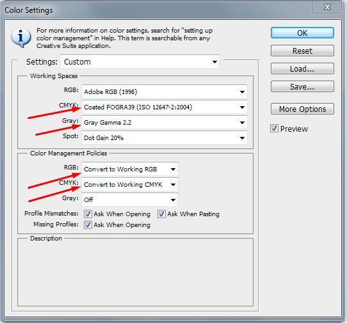This screenshot has height=323, width=347.
Task: Click the Load... button
Action: [x=302, y=68]
